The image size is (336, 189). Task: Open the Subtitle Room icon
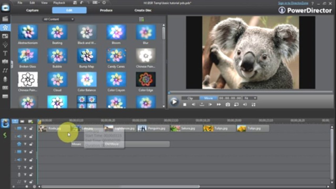click(5, 96)
